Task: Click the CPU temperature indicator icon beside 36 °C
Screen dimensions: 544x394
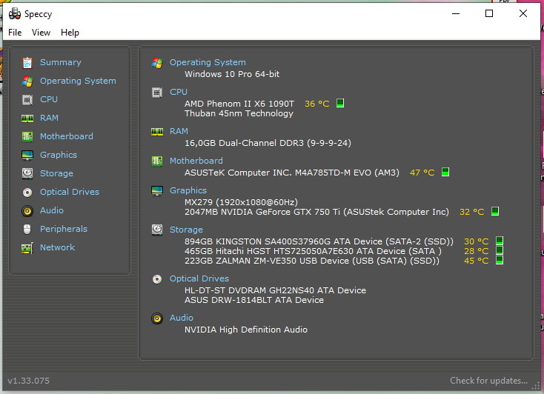Action: tap(340, 103)
